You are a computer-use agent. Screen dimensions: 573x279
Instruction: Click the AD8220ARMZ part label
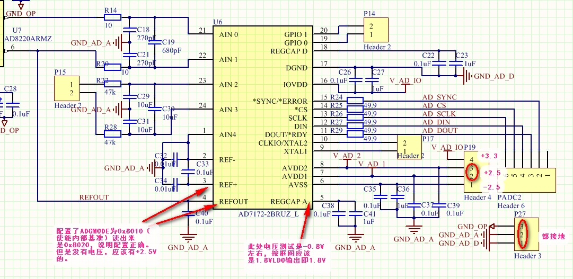tap(28, 38)
